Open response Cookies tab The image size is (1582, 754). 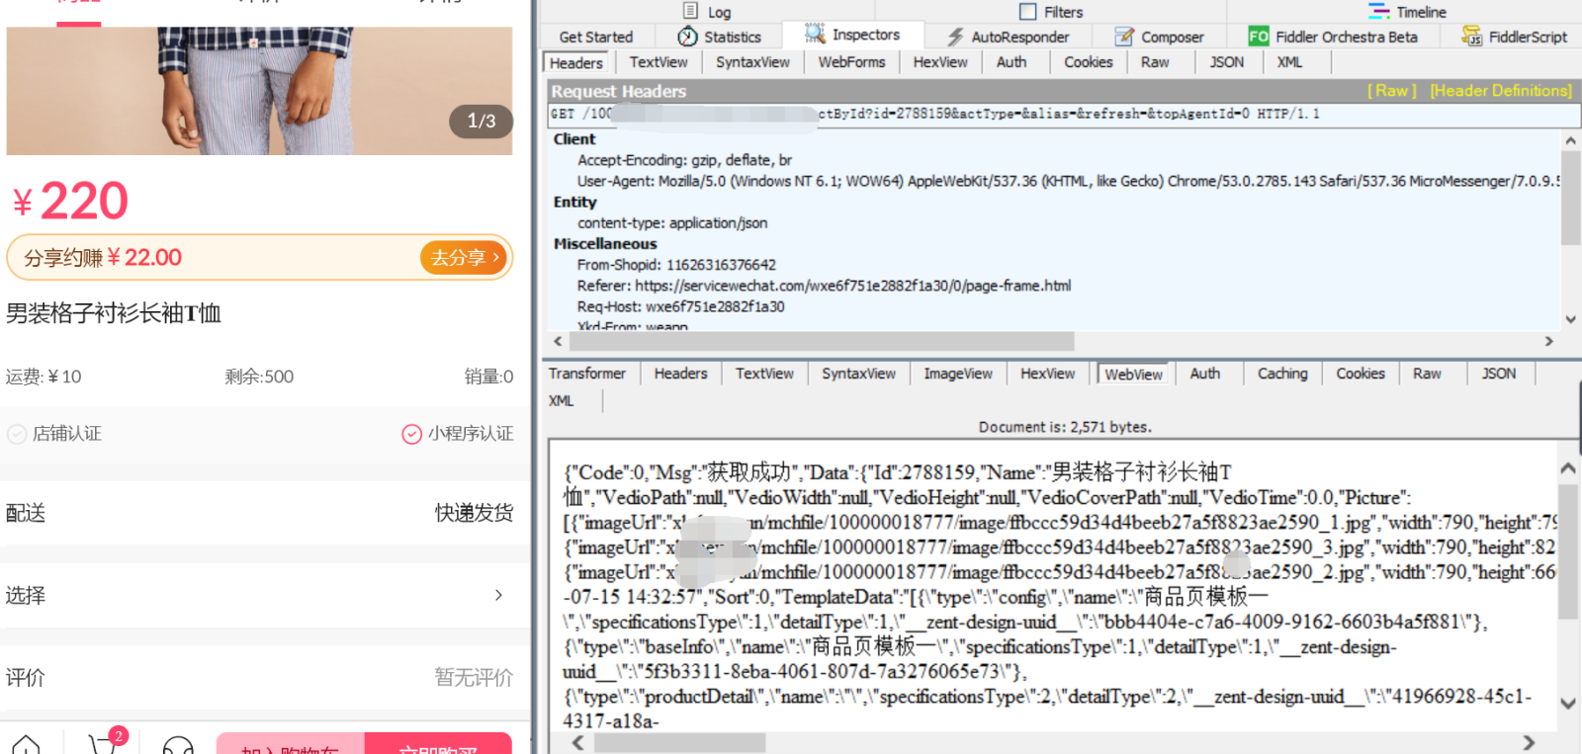point(1361,374)
